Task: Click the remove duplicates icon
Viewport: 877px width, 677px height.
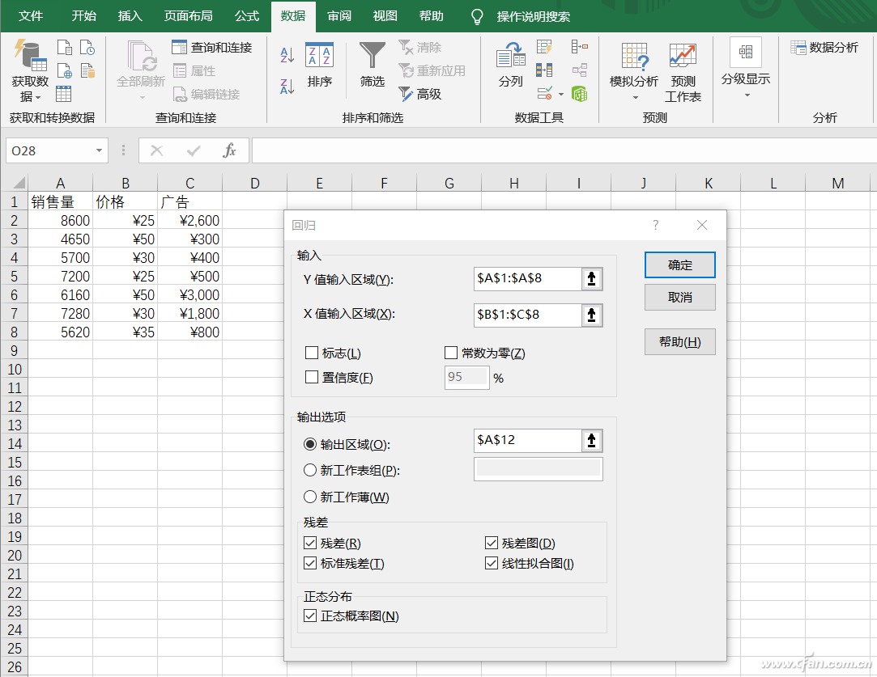Action: 544,70
